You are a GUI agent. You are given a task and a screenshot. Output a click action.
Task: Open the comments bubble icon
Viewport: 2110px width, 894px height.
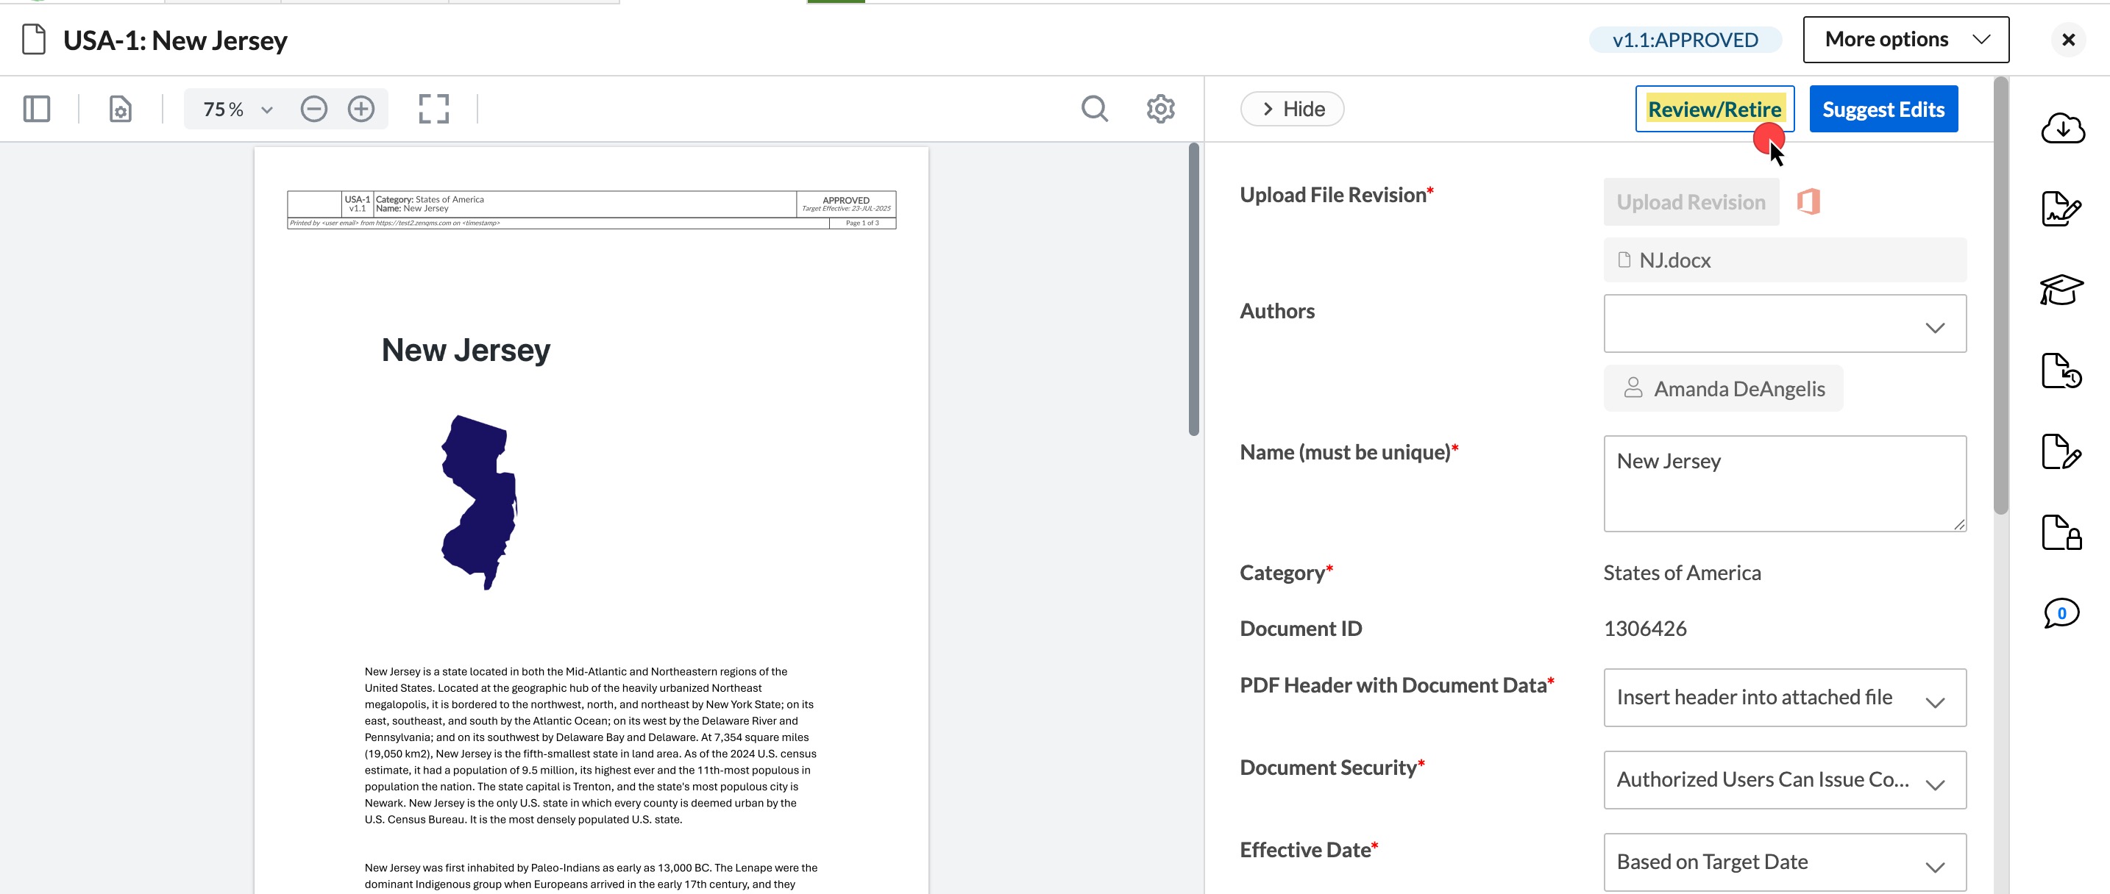pos(2061,613)
